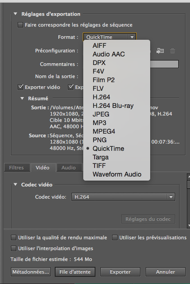Open the Codec vidéo dropdown
Image resolution: width=190 pixels, height=284 pixels.
click(123, 197)
